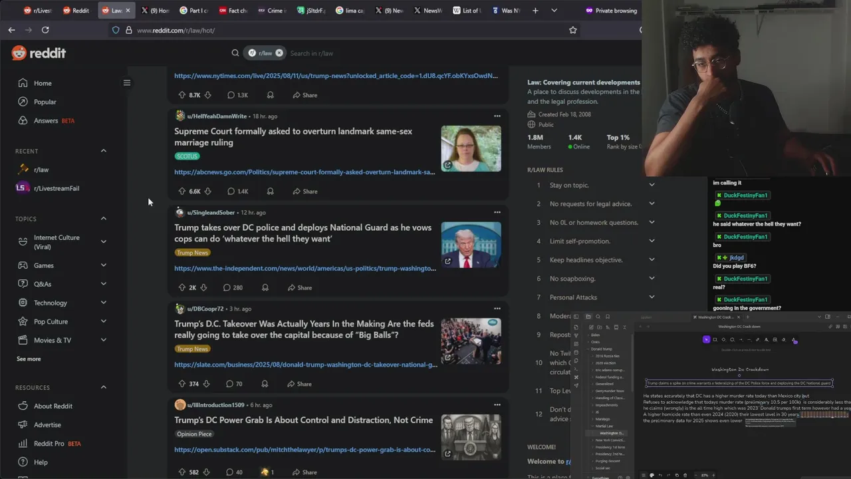Click 'See more' under topics

point(29,359)
